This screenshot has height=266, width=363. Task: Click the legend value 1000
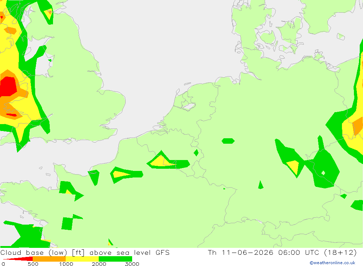coord(66,264)
